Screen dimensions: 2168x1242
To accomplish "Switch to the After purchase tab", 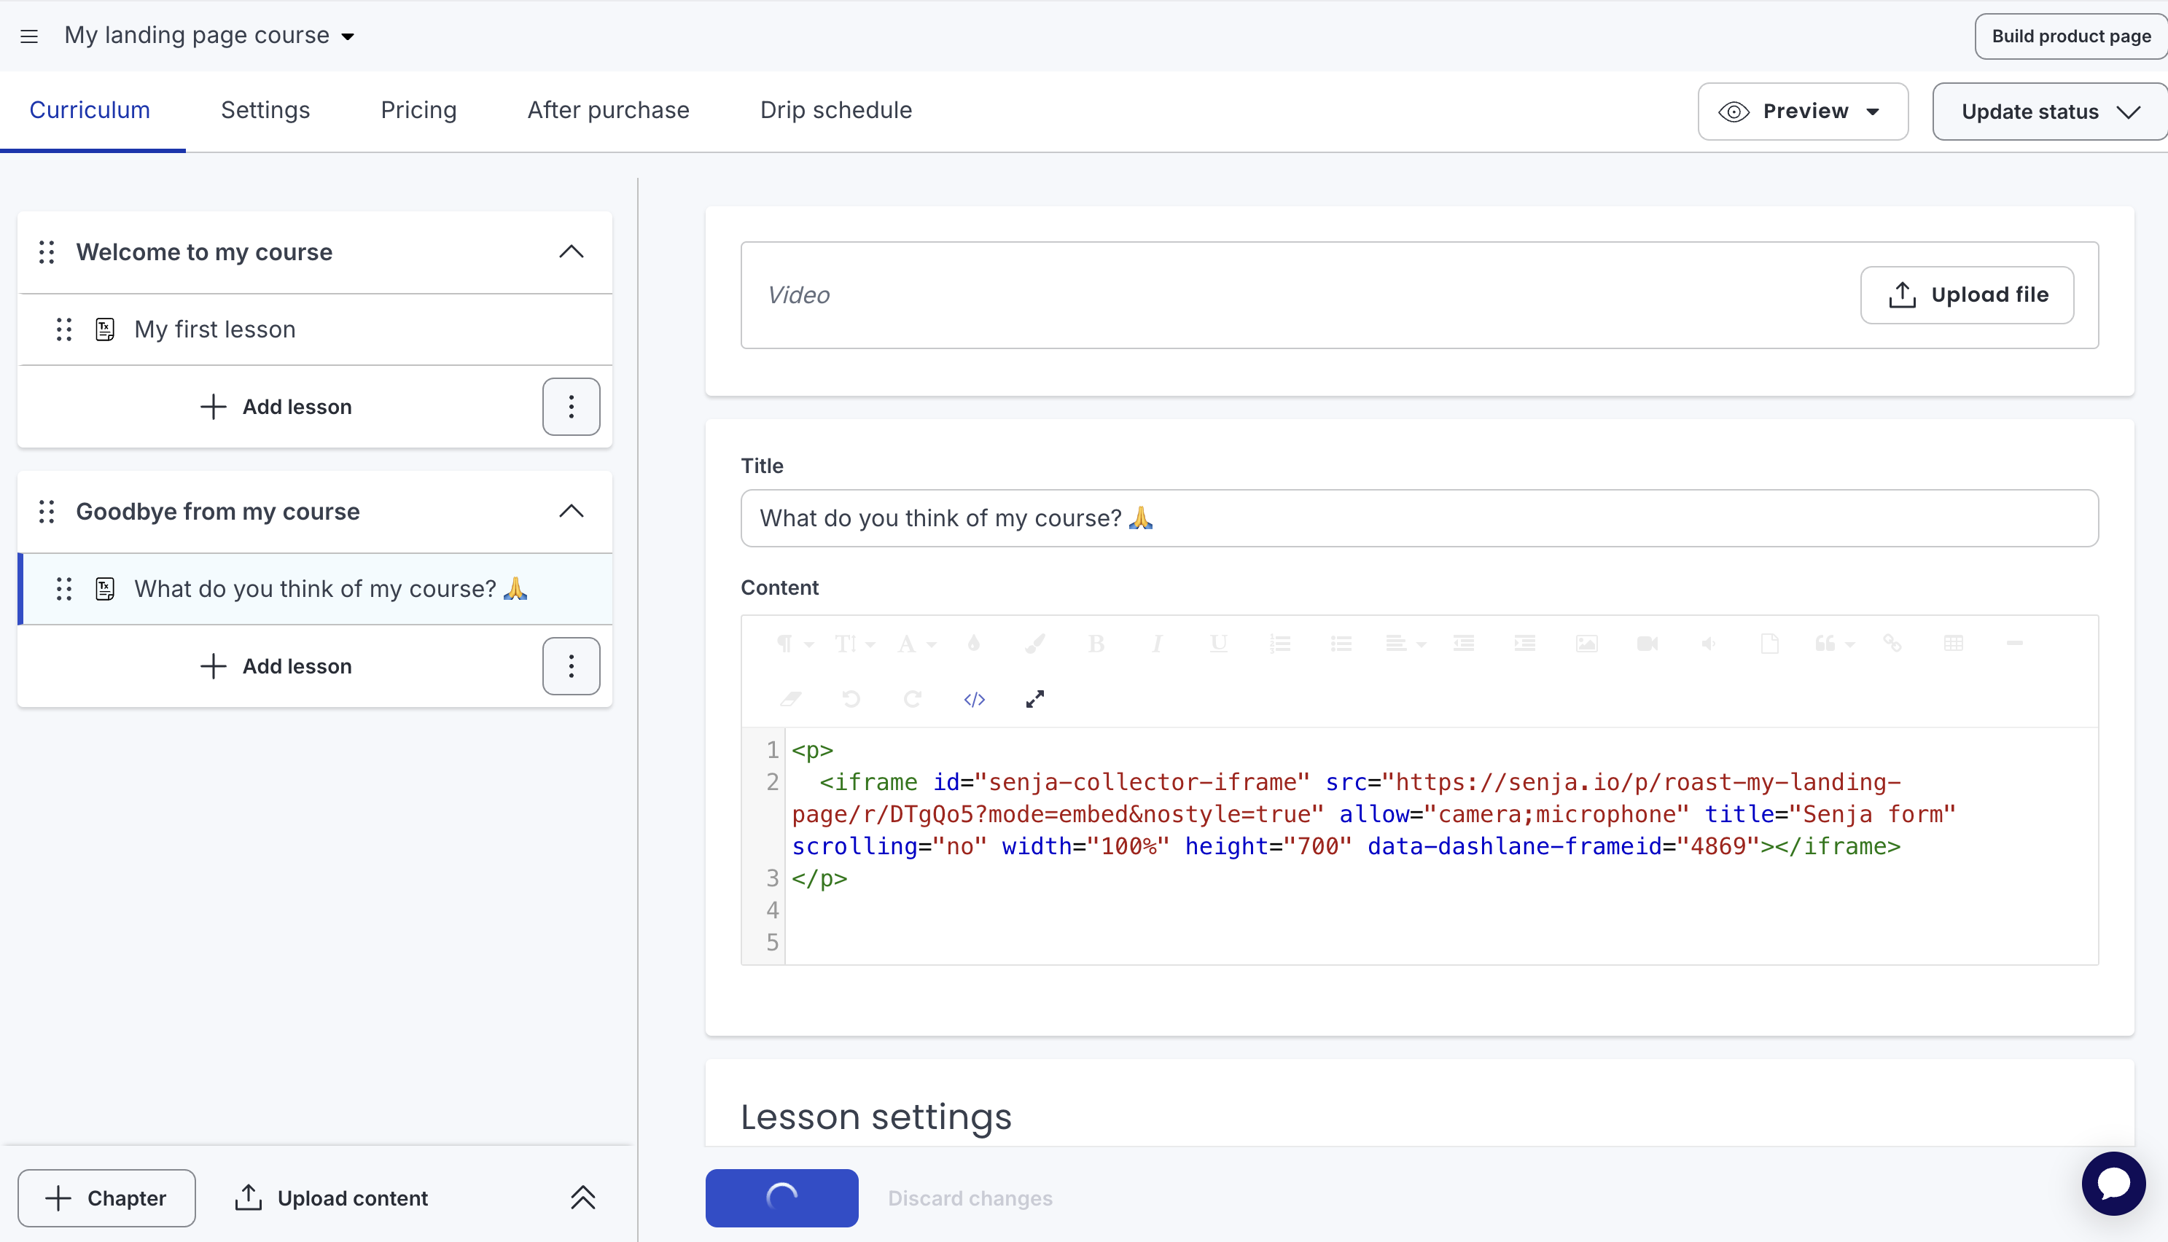I will [608, 111].
